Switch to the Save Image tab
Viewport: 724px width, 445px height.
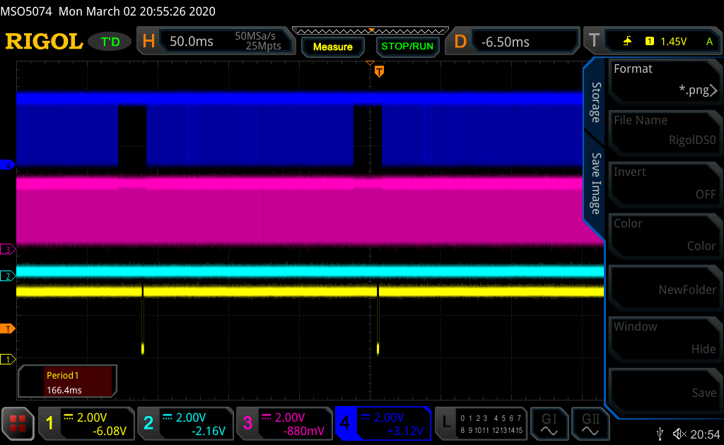click(x=596, y=184)
